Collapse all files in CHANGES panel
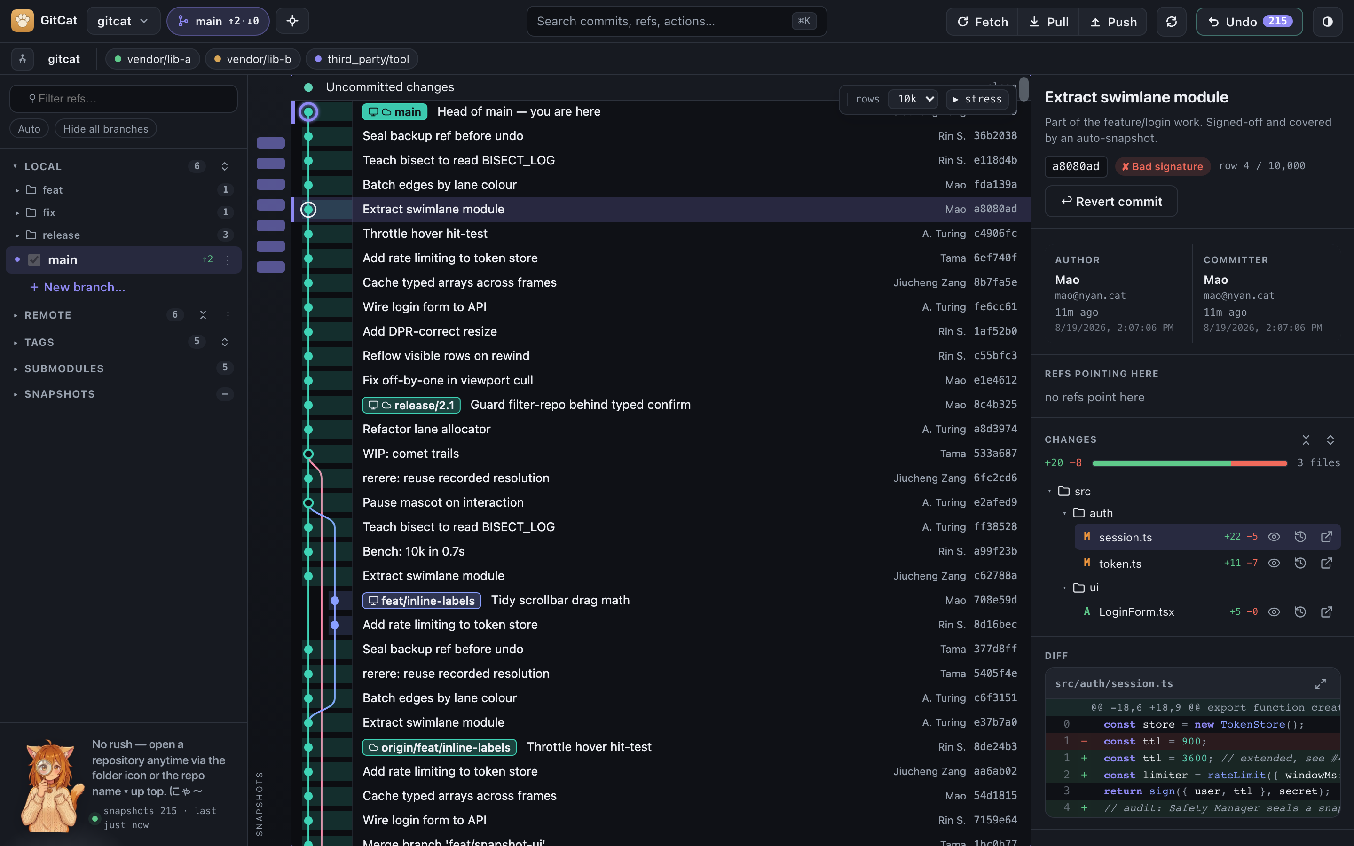The image size is (1354, 846). coord(1305,440)
